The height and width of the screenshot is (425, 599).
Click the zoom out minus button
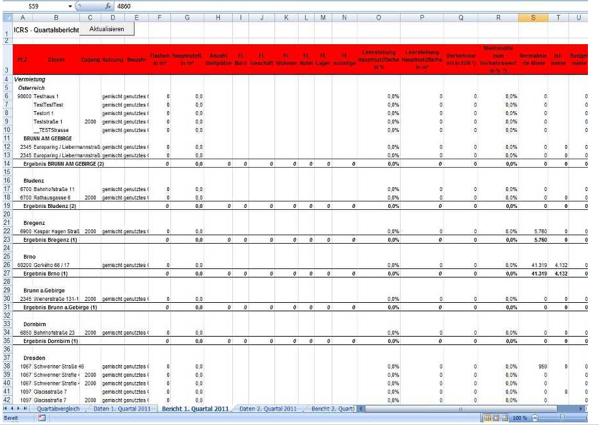535,418
